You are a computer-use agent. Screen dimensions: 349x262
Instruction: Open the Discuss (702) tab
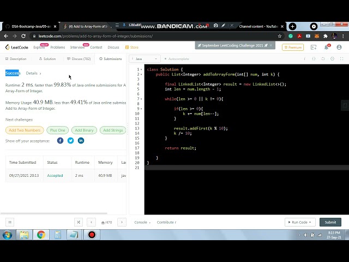[79, 59]
